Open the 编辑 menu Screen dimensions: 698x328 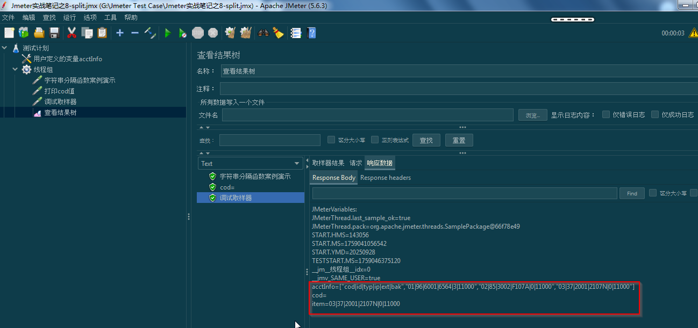pyautogui.click(x=29, y=17)
